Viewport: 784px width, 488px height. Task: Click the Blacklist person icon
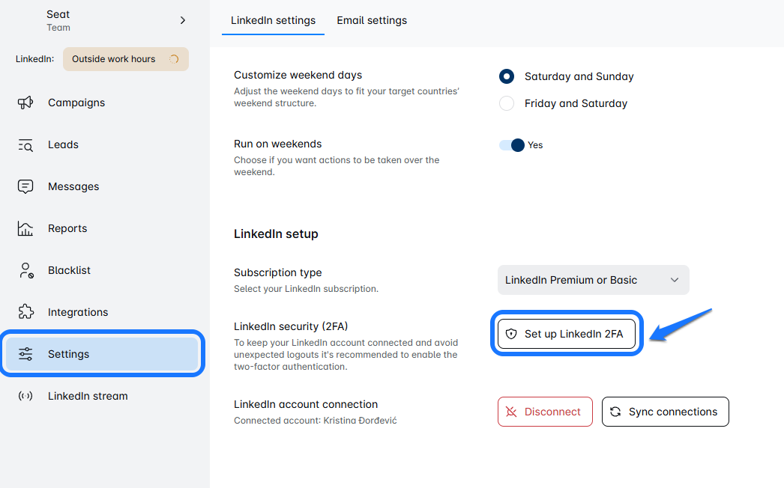pyautogui.click(x=25, y=271)
